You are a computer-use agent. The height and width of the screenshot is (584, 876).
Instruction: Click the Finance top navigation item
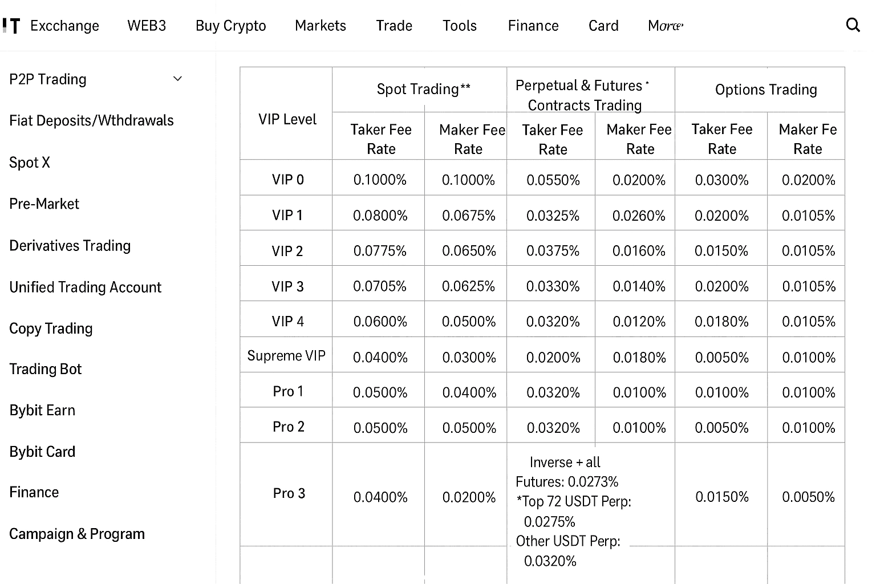pos(533,26)
